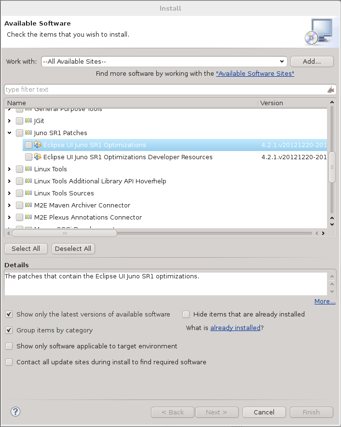Select the Eclipse UI Juno SR1 Optimizations Developer Resources row
Image resolution: width=341 pixels, height=427 pixels.
pos(175,157)
